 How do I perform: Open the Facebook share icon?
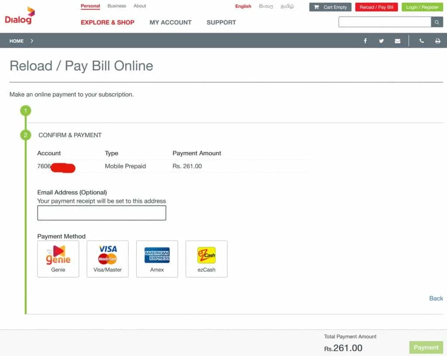(365, 41)
